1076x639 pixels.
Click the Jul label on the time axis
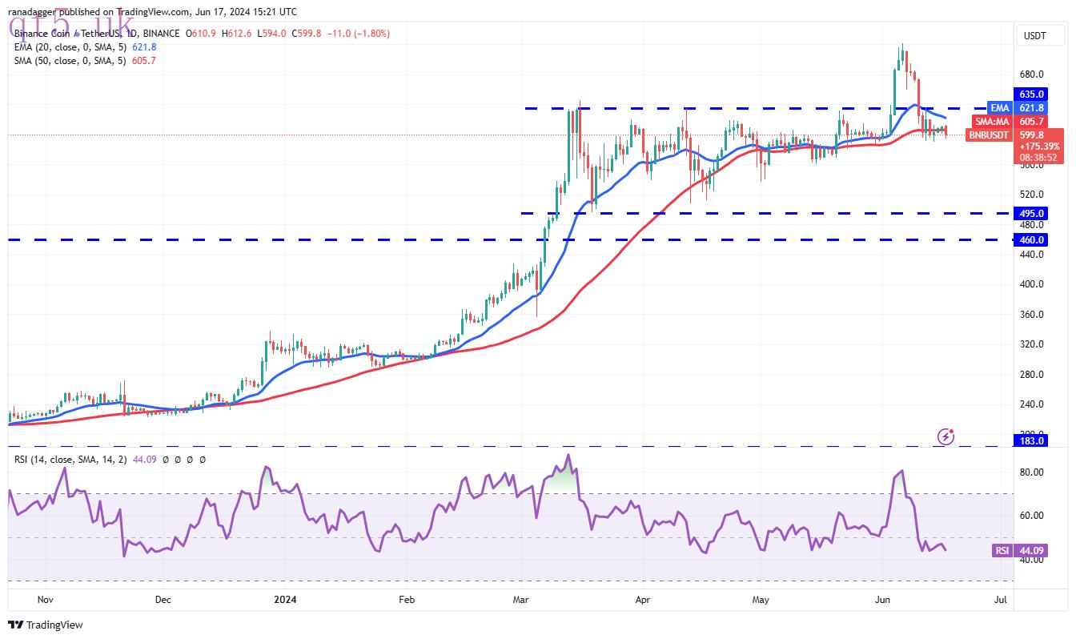coord(999,598)
